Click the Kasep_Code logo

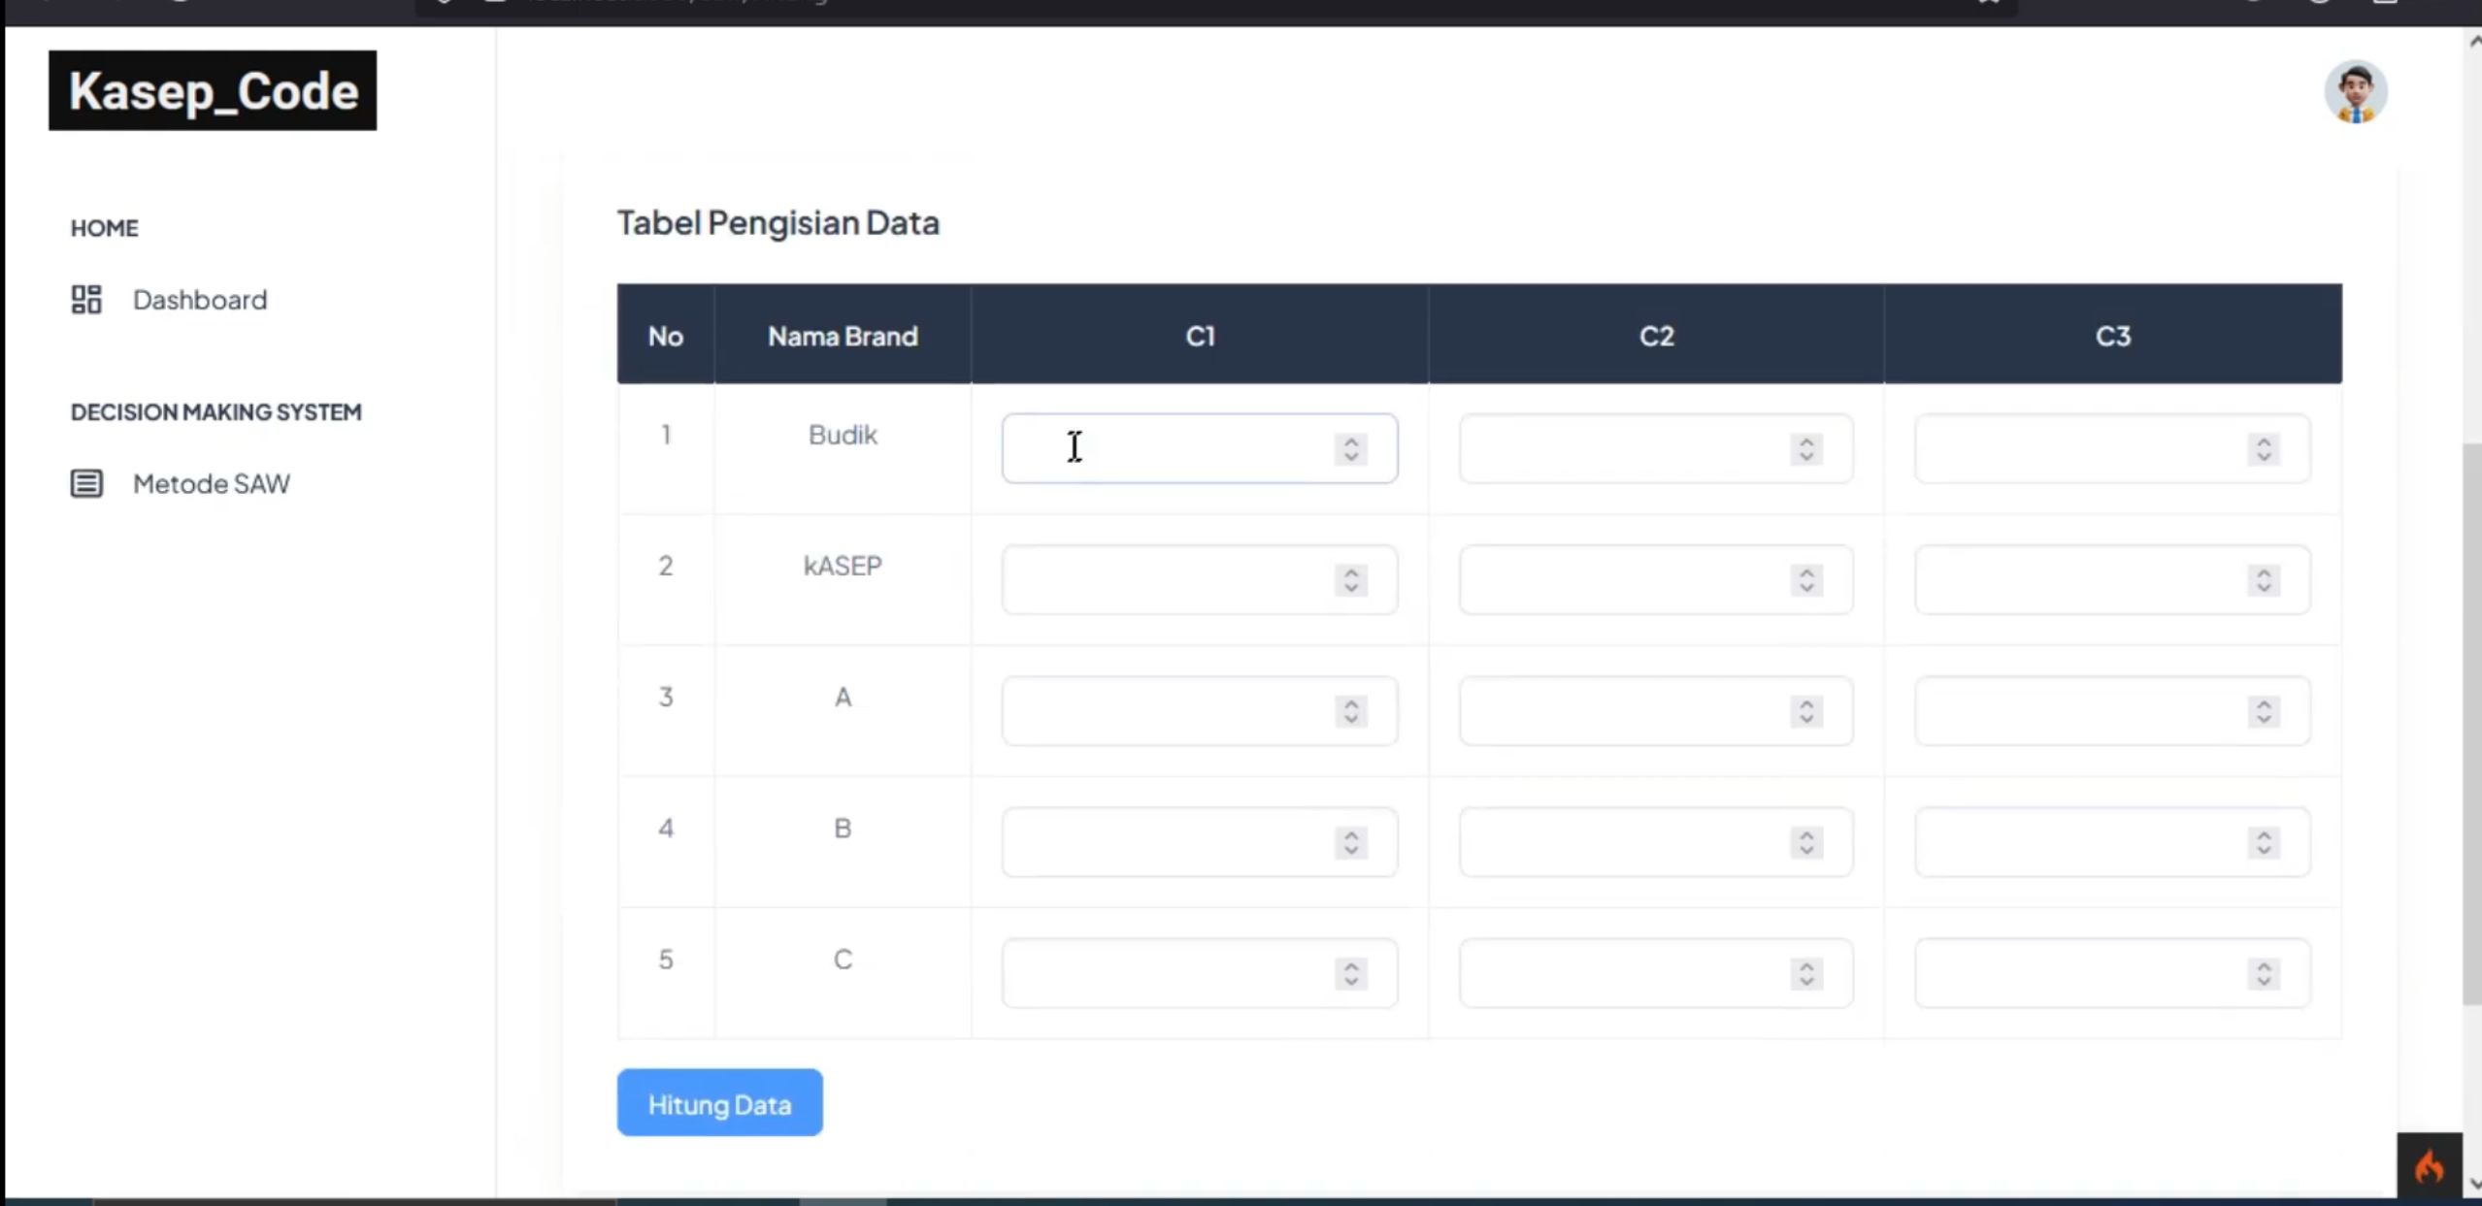coord(213,90)
